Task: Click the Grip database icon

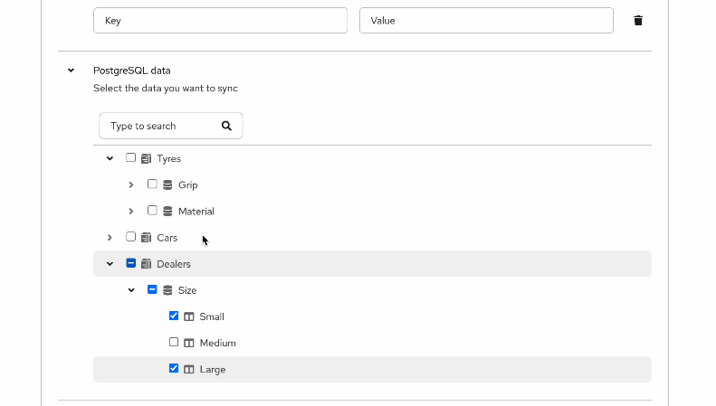Action: click(x=167, y=184)
